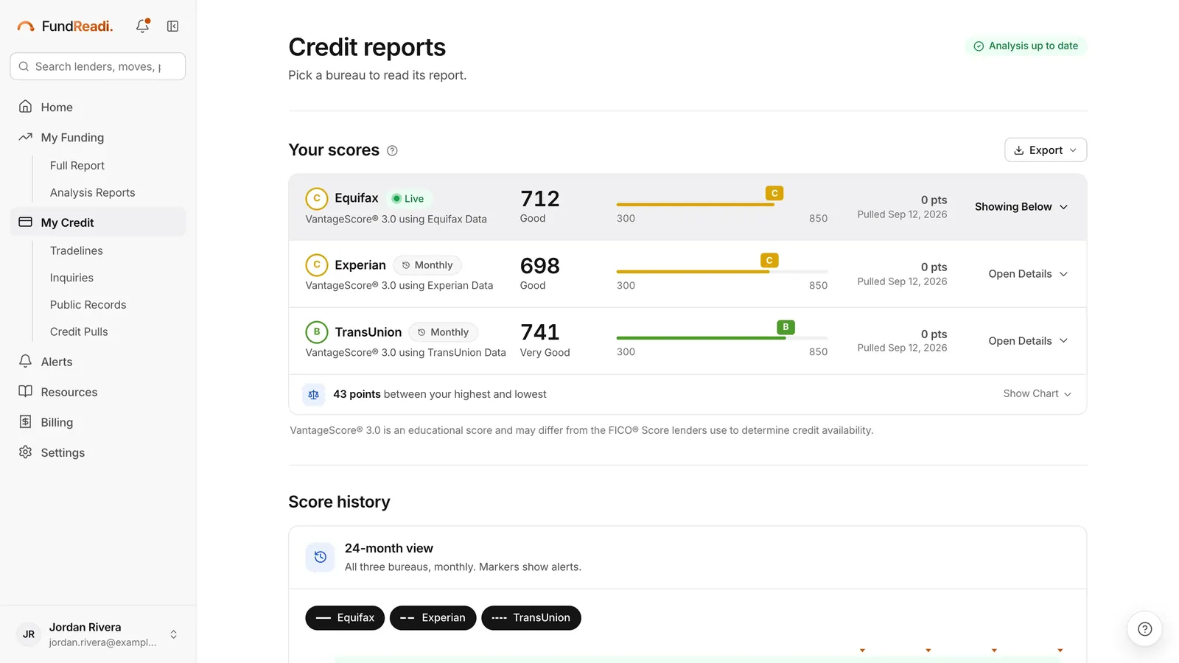Click the 741 TransUnion score value
1179x663 pixels.
click(x=540, y=332)
